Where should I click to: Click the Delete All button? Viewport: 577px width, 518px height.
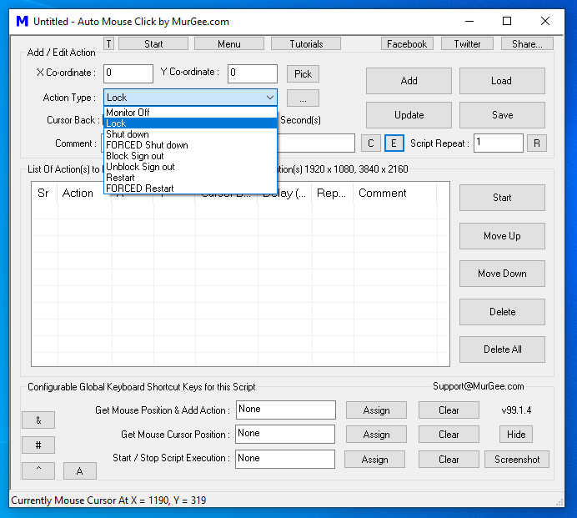coord(502,350)
